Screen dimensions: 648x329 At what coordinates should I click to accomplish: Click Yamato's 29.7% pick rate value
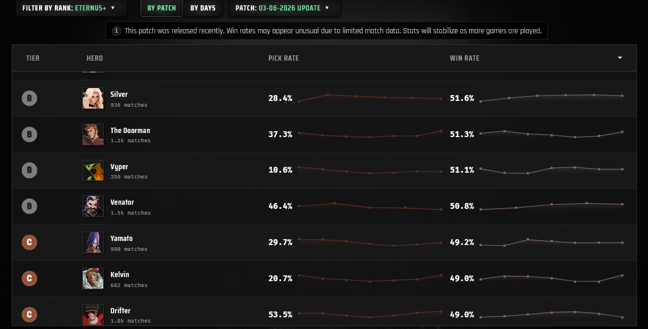(280, 242)
